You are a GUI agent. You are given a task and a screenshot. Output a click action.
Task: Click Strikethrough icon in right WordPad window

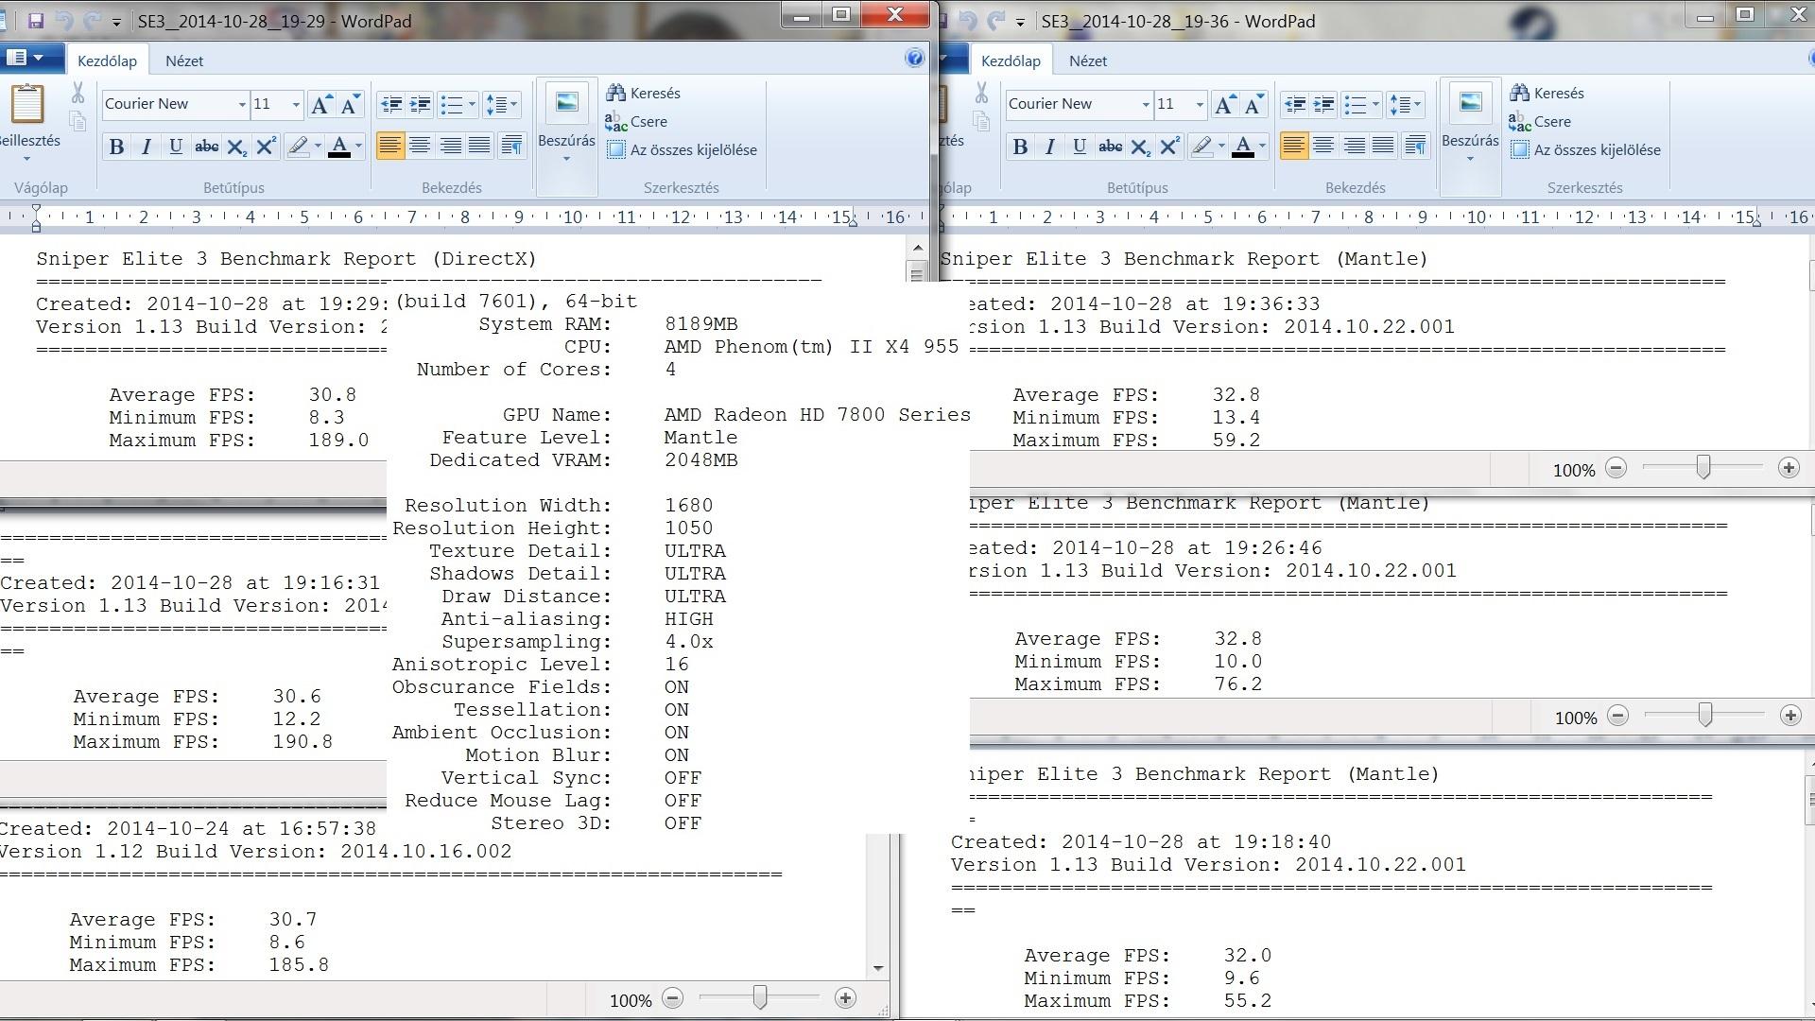1110,147
